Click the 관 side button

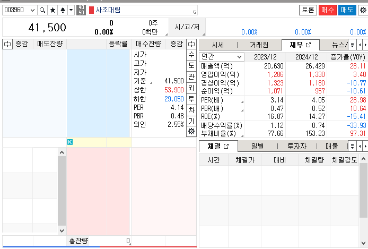pyautogui.click(x=191, y=76)
